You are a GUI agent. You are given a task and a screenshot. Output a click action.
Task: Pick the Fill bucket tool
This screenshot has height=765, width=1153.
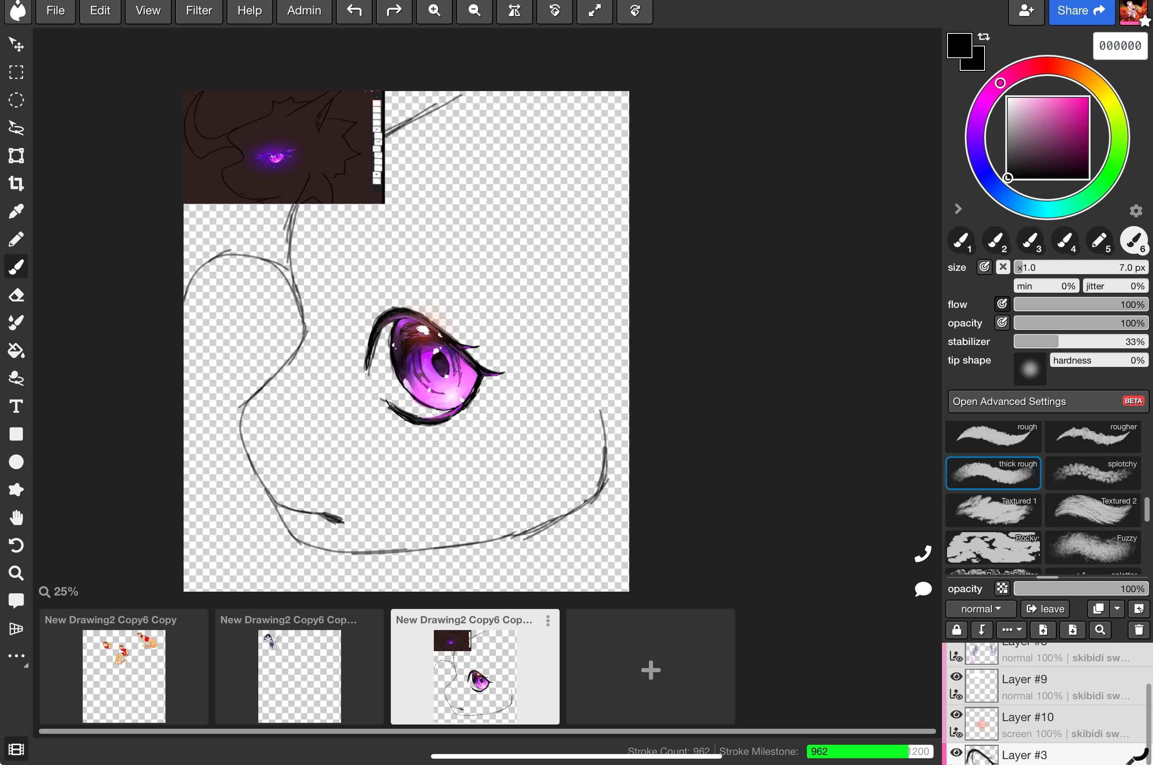(x=16, y=350)
